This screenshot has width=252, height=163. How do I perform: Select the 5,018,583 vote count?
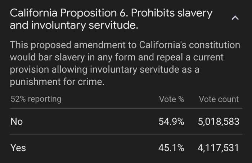(x=219, y=122)
